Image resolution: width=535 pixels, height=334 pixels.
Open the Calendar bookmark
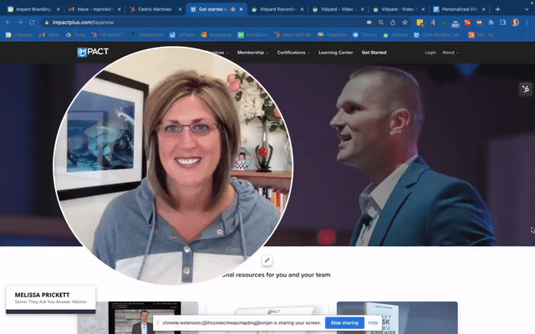click(x=19, y=35)
